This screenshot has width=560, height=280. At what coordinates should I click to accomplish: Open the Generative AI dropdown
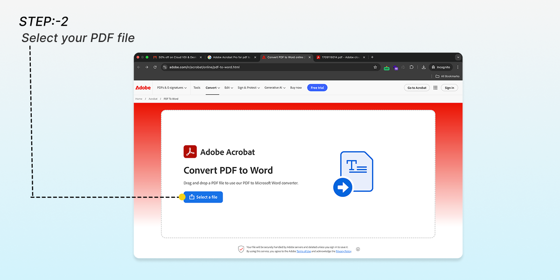pos(275,87)
